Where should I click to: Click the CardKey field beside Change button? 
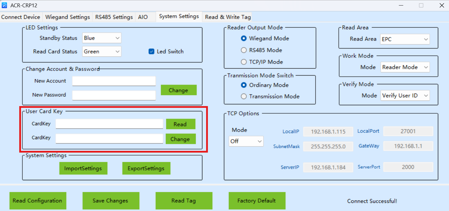coord(109,139)
